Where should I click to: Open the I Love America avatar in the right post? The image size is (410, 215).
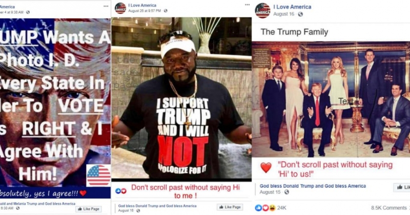(262, 10)
